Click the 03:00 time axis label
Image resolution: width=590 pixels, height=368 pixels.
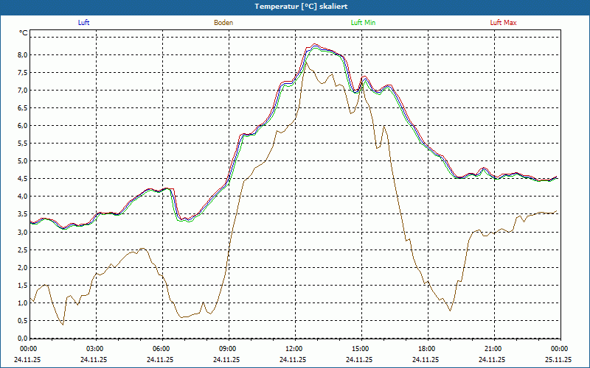(95, 349)
